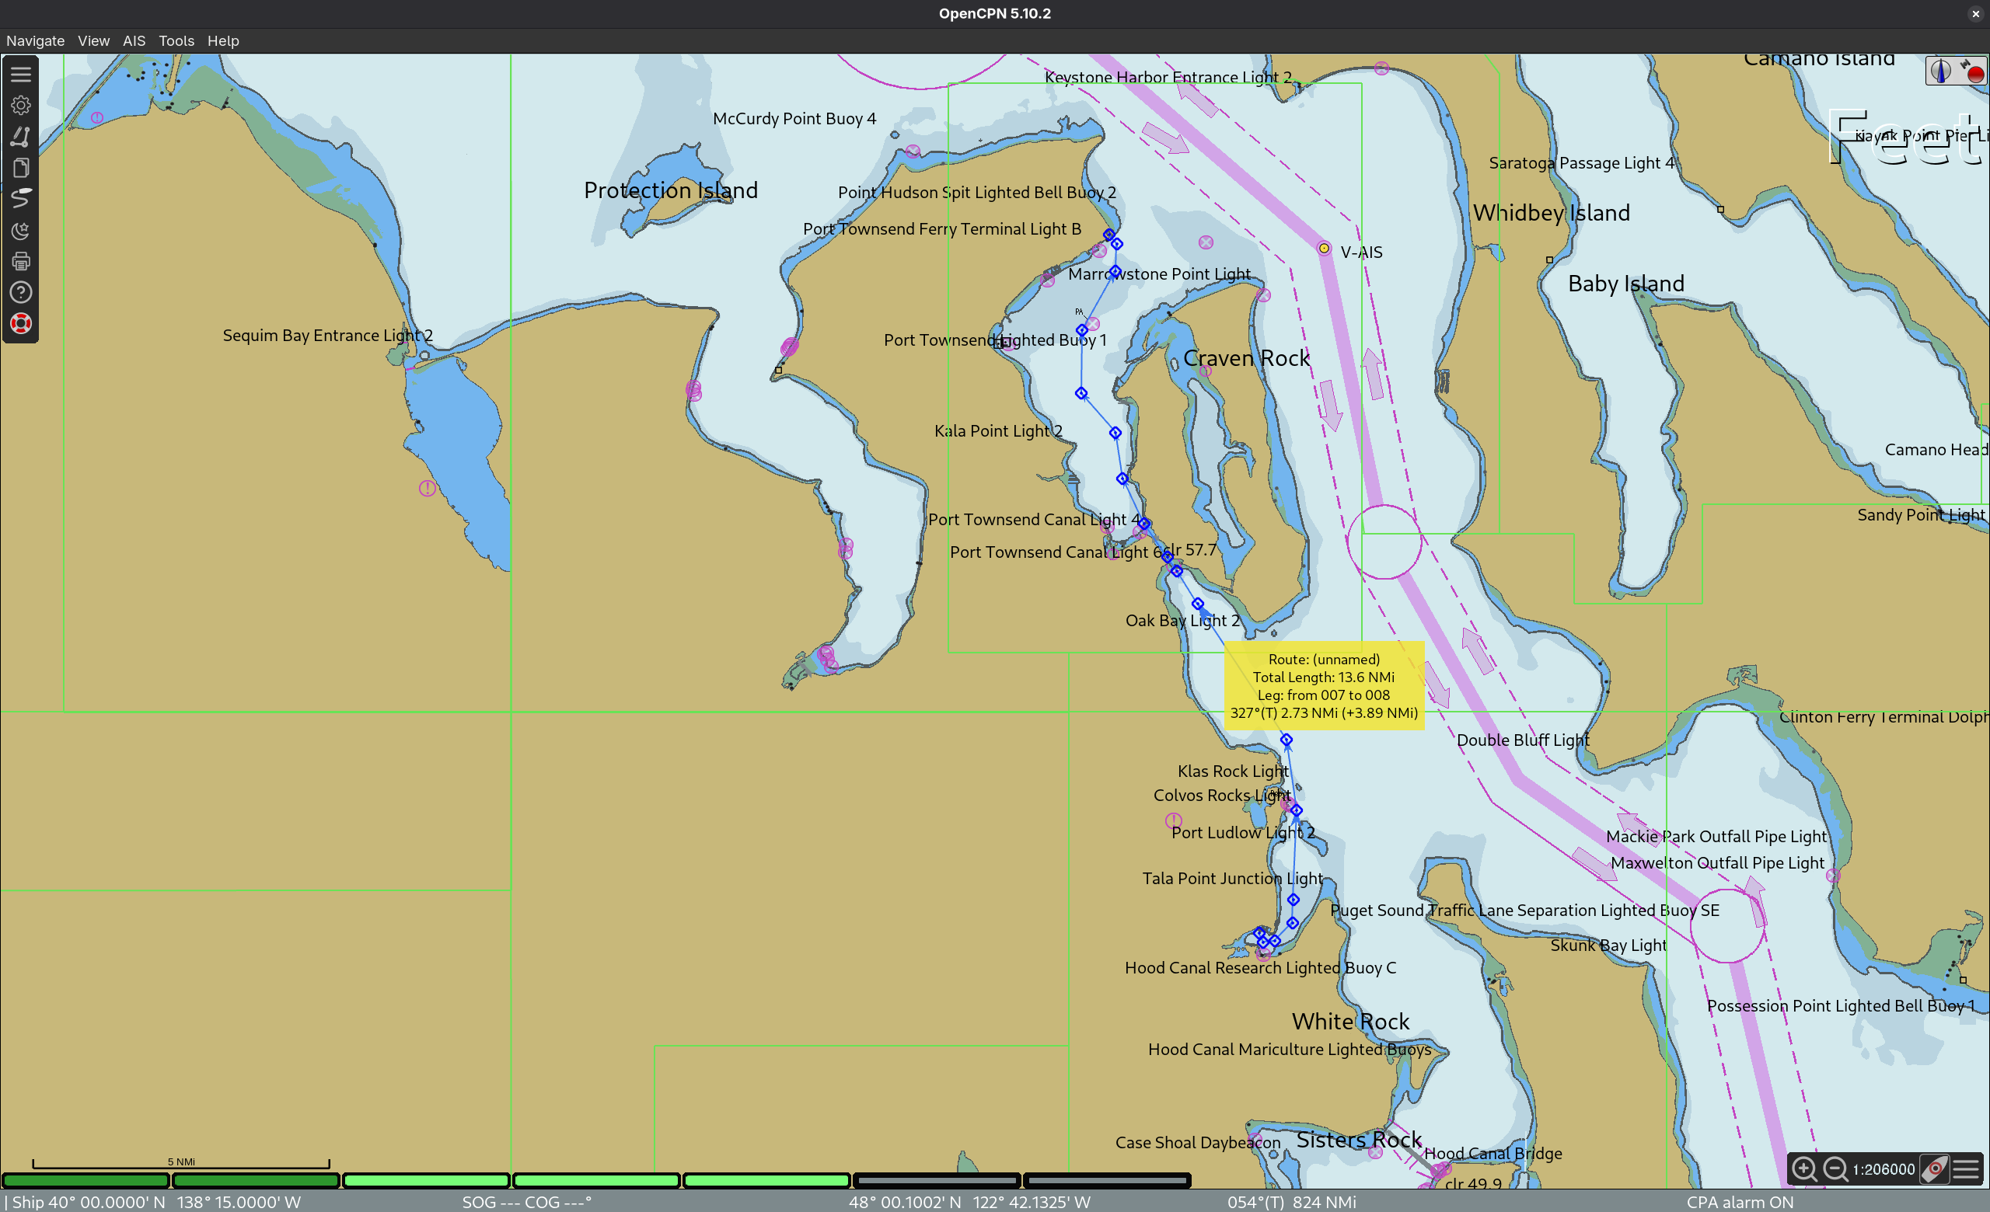Click the chart scale 1:206000 readout
Image resolution: width=1990 pixels, height=1212 pixels.
(1884, 1169)
